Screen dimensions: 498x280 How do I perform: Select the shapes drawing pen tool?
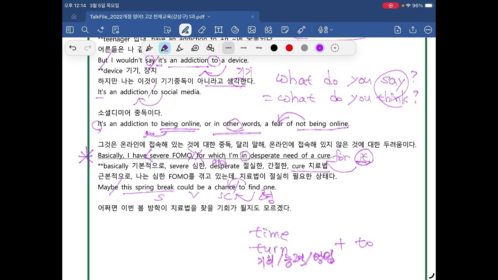(210, 48)
